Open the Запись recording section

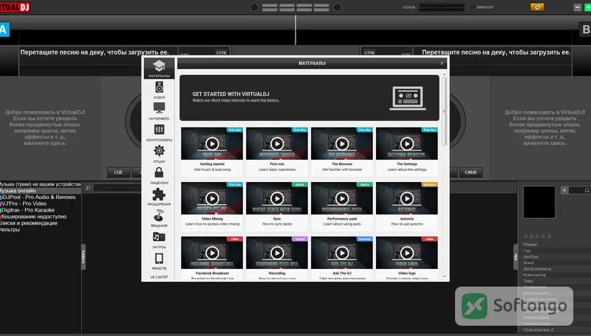tap(159, 239)
